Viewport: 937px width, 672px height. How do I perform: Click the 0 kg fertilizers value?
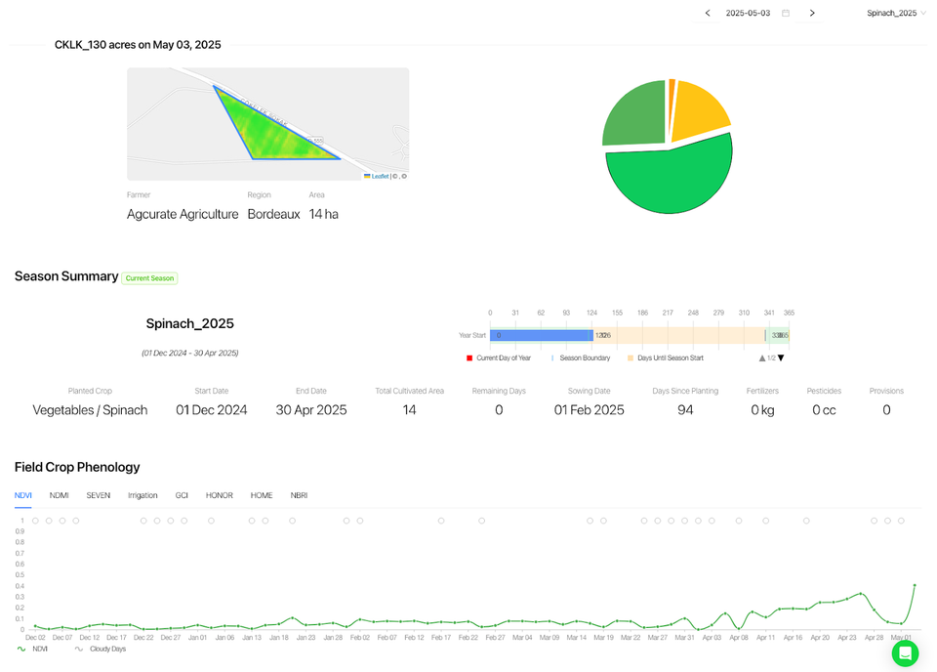762,410
